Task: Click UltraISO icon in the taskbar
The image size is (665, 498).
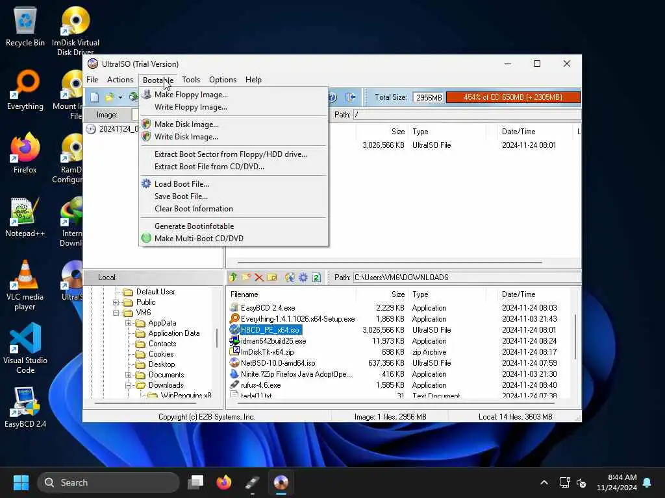Action: click(x=281, y=482)
